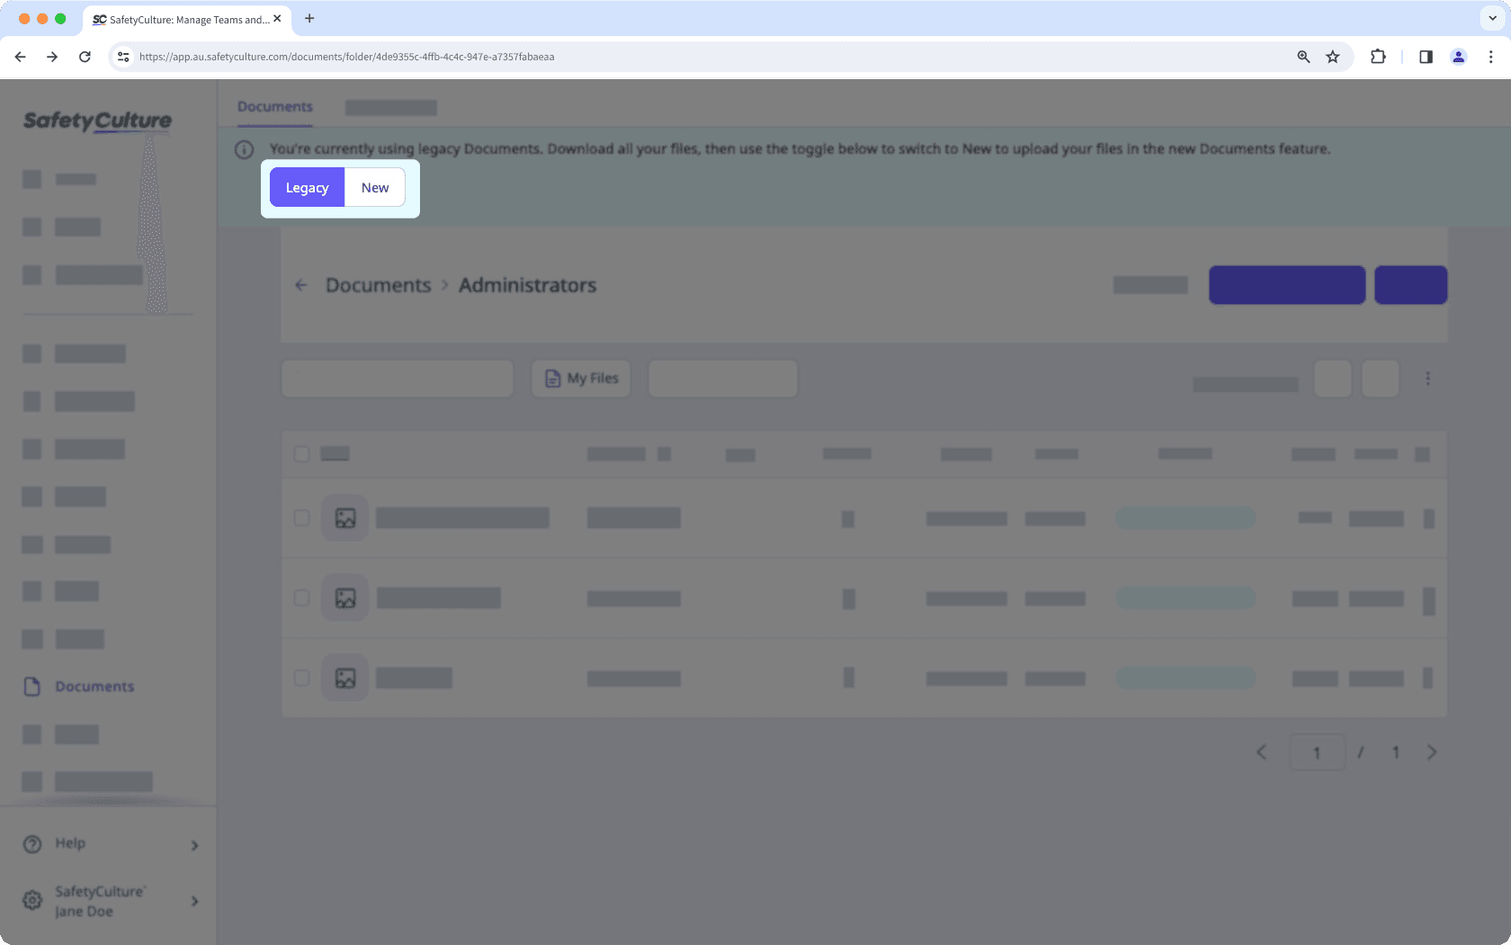Open the three-dot options menu above the table
The image size is (1511, 945).
pos(1427,379)
